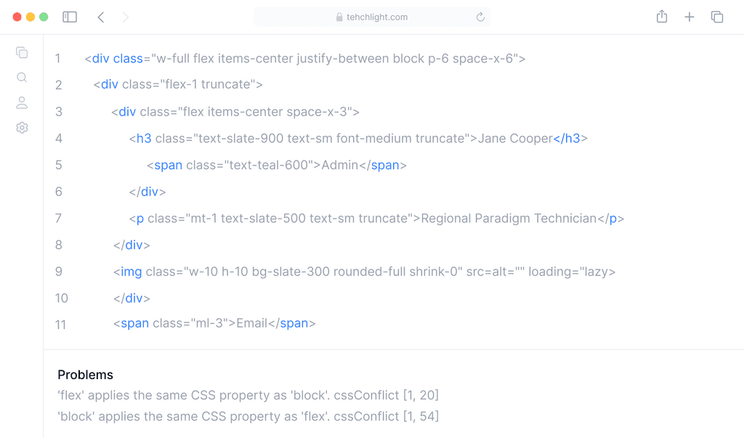This screenshot has width=744, height=438.
Task: Click the Problems panel header
Action: [85, 375]
